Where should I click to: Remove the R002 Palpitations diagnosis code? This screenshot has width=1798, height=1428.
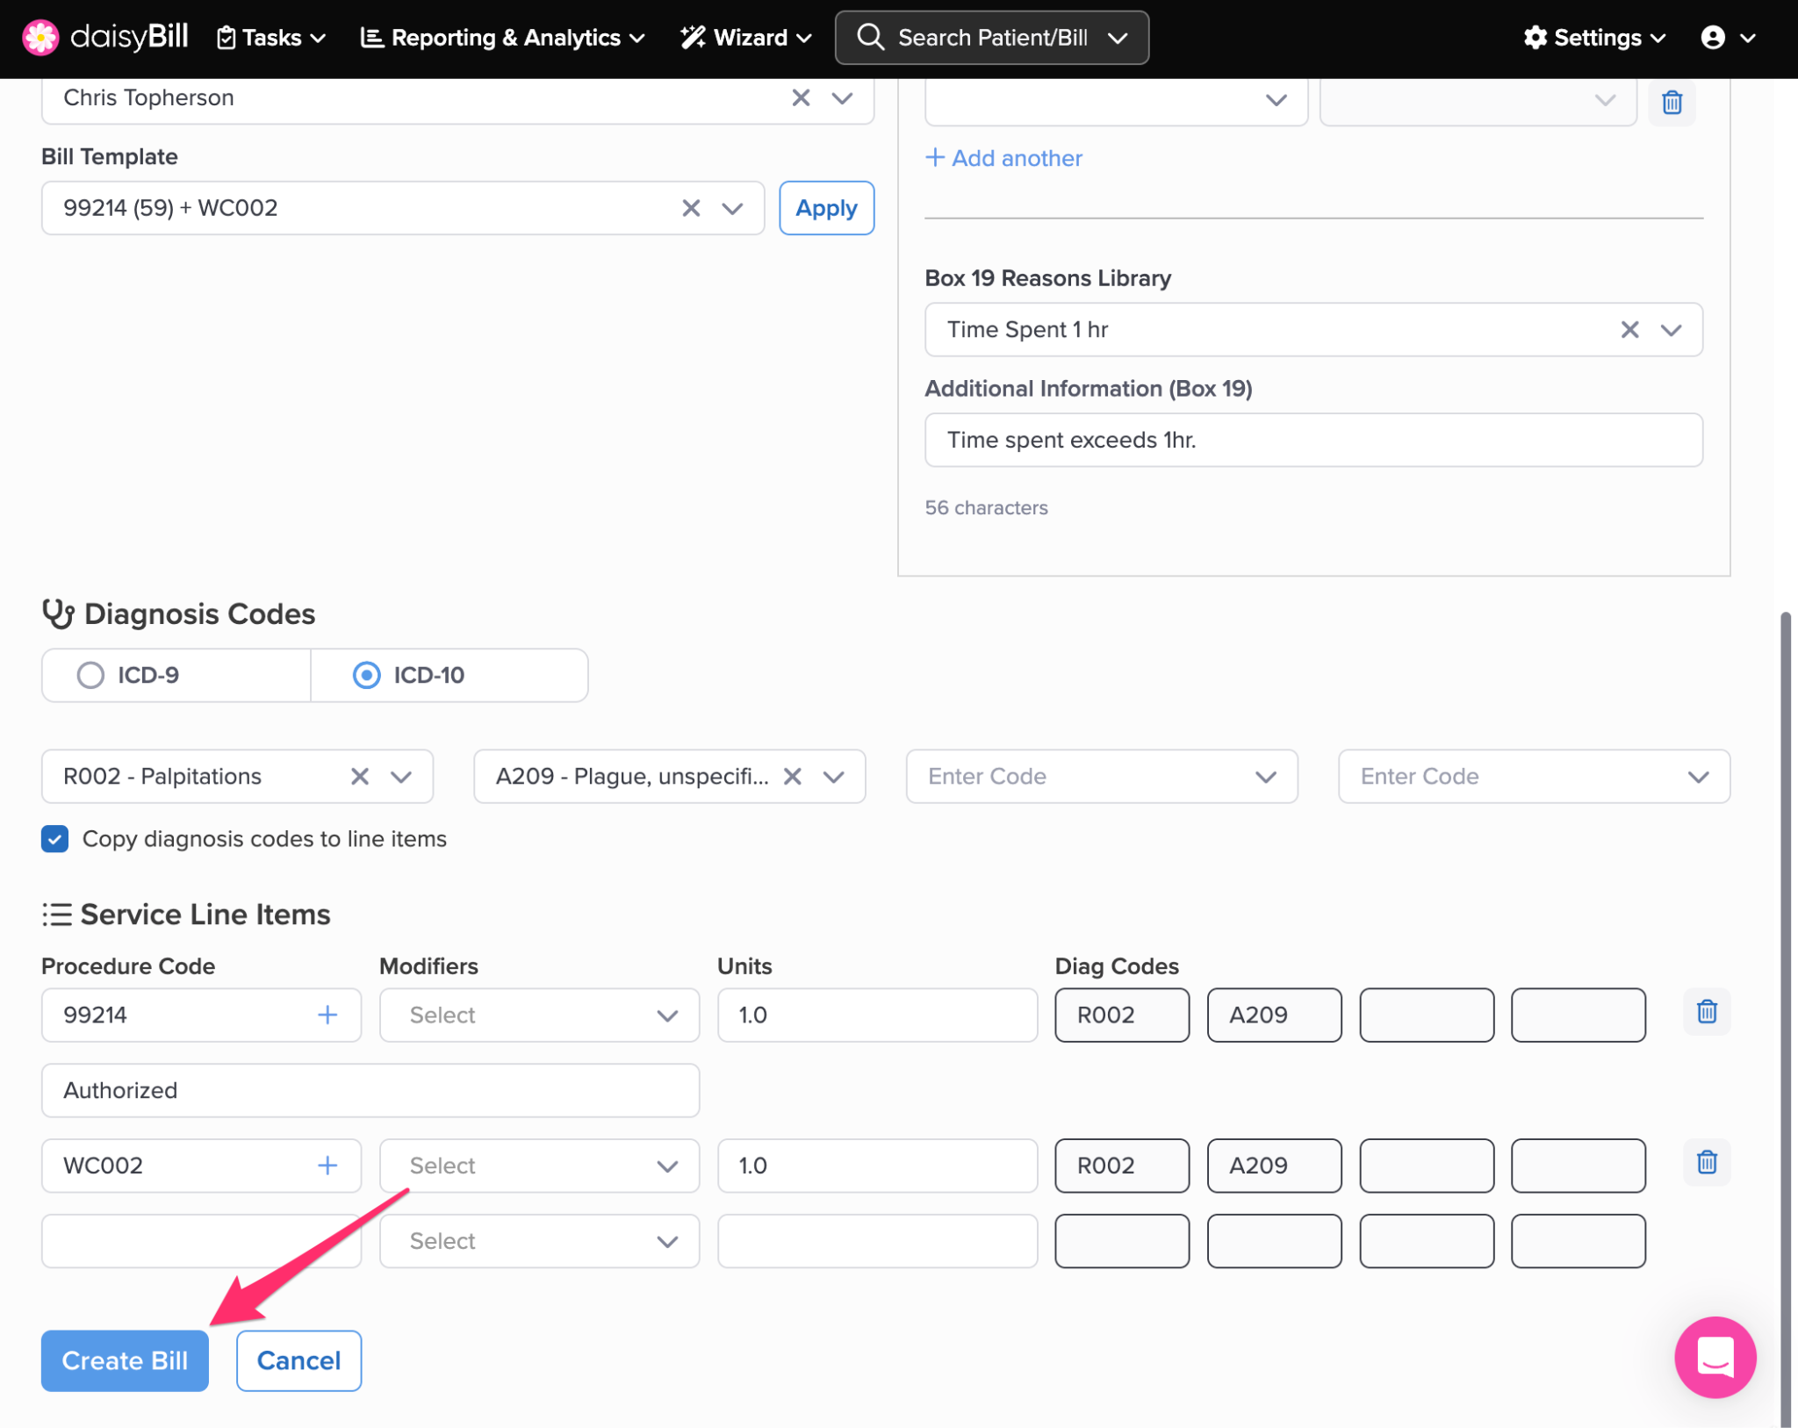click(x=359, y=777)
